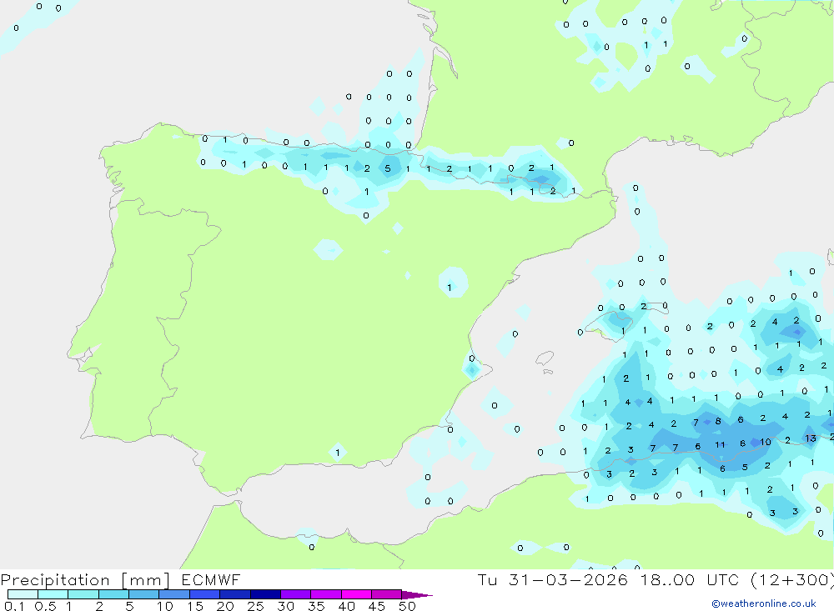The height and width of the screenshot is (611, 834).
Task: Click the 10–15 mm blue legend swatch
Action: click(x=174, y=594)
